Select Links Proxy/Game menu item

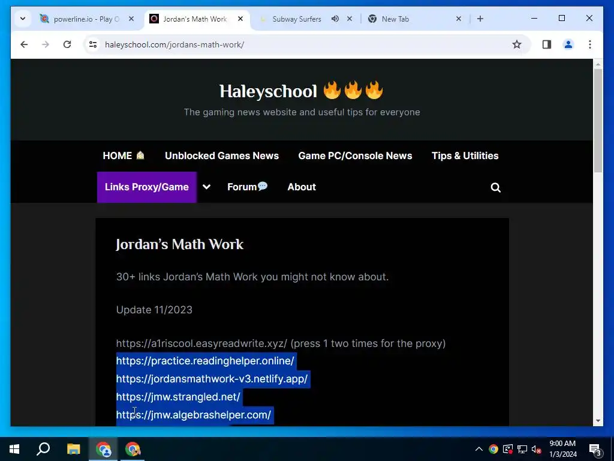[147, 187]
